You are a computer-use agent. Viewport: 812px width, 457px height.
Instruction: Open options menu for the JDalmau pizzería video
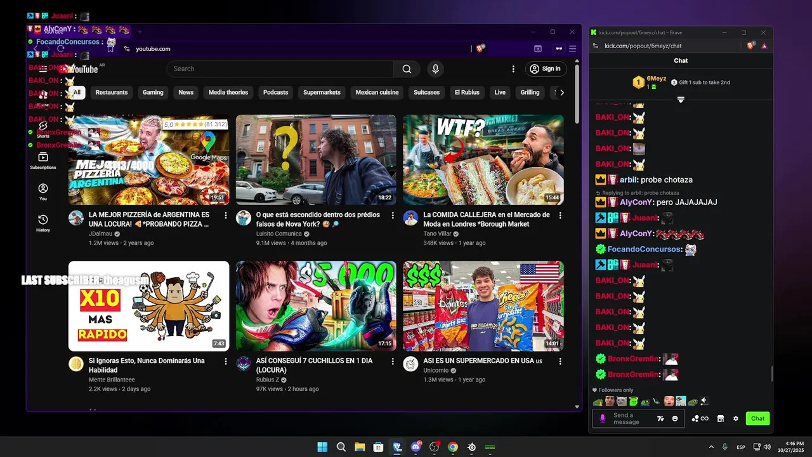tap(225, 216)
